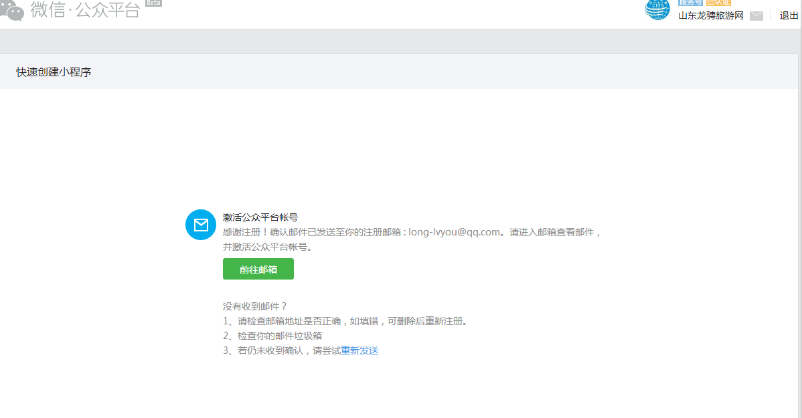Click the 激活公众平台帐号 heading

pos(260,217)
